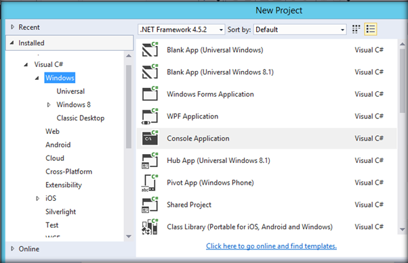The width and height of the screenshot is (408, 263).
Task: Click the Class Library (Portable) template icon
Action: pos(150,226)
